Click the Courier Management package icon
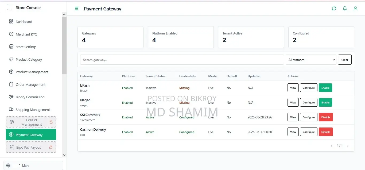 tap(11, 122)
